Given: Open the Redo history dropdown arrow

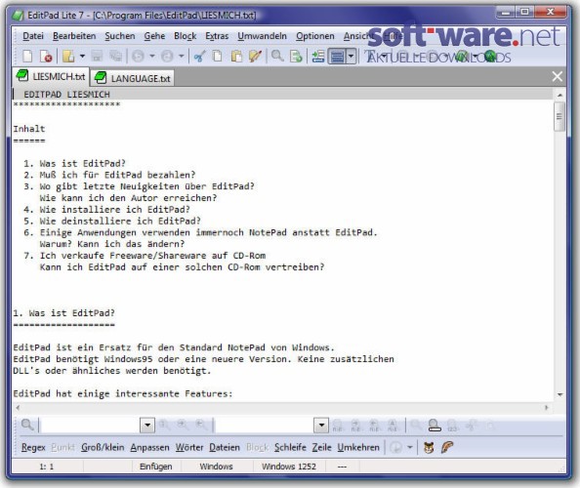Looking at the screenshot, I should point(182,57).
